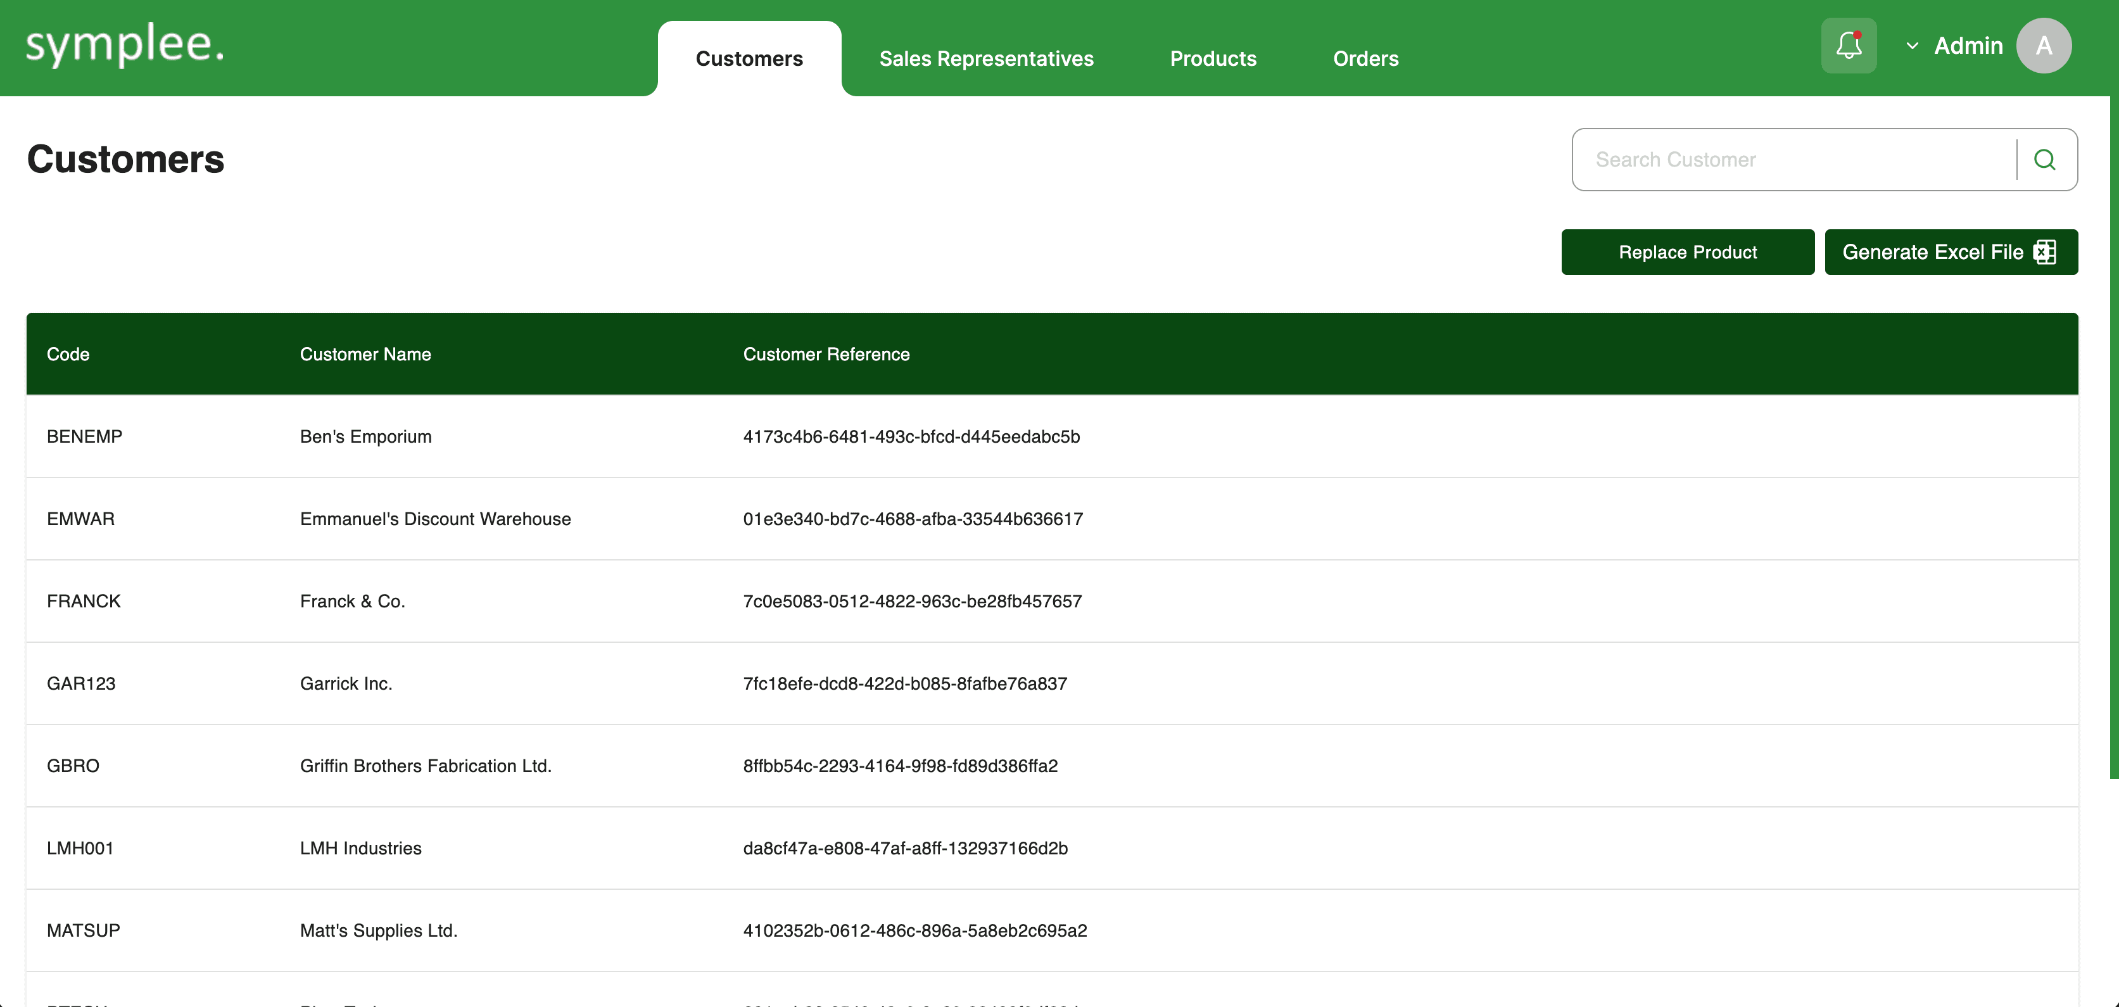Open Matt's Supplies Ltd. customer
Screen dimensions: 2119x1007
(379, 930)
